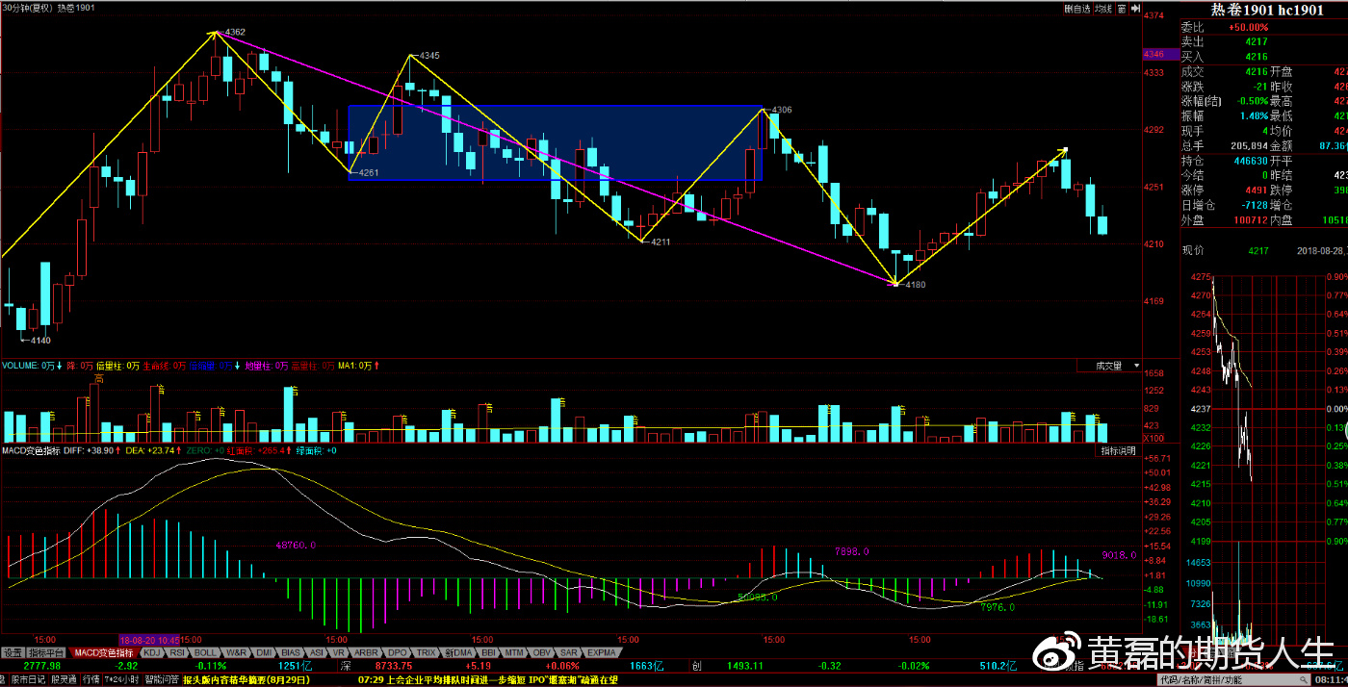Click the 行情 button in the status bar
Image resolution: width=1348 pixels, height=687 pixels.
point(91,679)
